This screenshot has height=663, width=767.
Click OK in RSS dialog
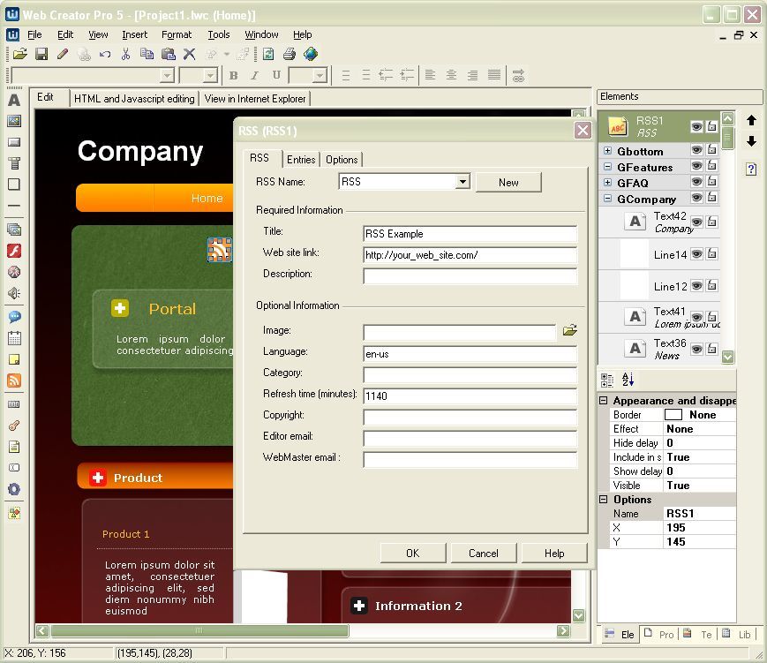[413, 553]
